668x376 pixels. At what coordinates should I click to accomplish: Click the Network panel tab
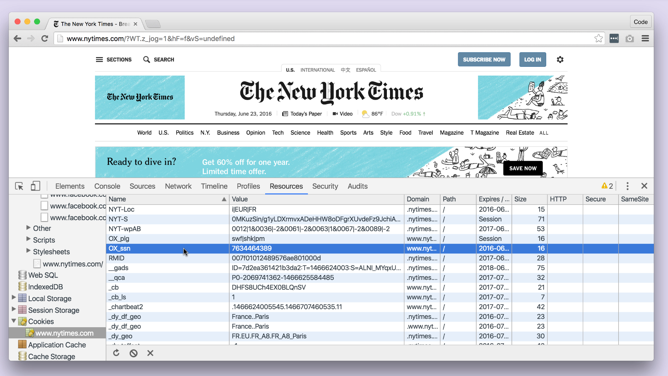pos(178,186)
